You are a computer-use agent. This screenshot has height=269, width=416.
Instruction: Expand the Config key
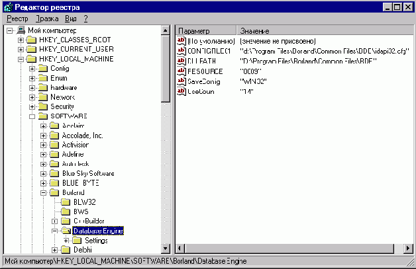[32, 69]
